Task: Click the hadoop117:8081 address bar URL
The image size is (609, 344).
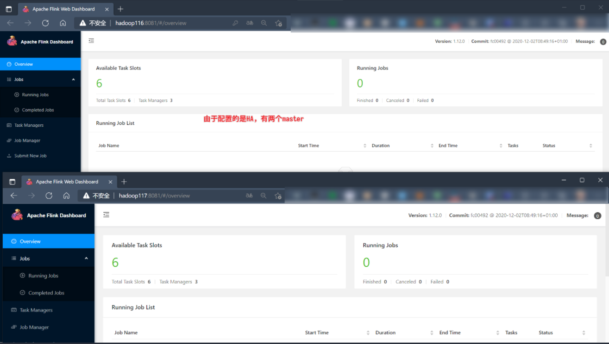Action: point(154,196)
